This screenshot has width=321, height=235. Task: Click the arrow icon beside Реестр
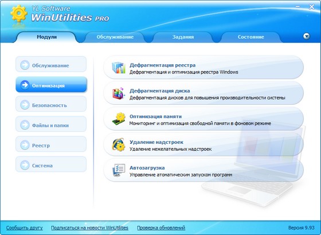[x=25, y=145]
